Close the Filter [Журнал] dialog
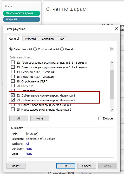124x174 pixels. pyautogui.click(x=116, y=29)
